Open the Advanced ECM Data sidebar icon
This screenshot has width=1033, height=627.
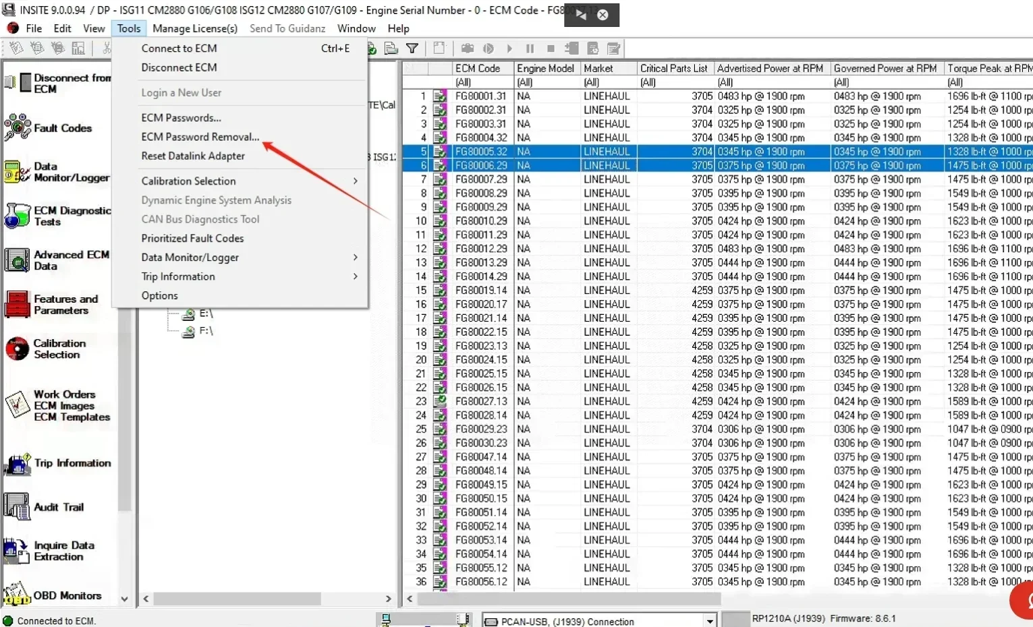[x=18, y=260]
